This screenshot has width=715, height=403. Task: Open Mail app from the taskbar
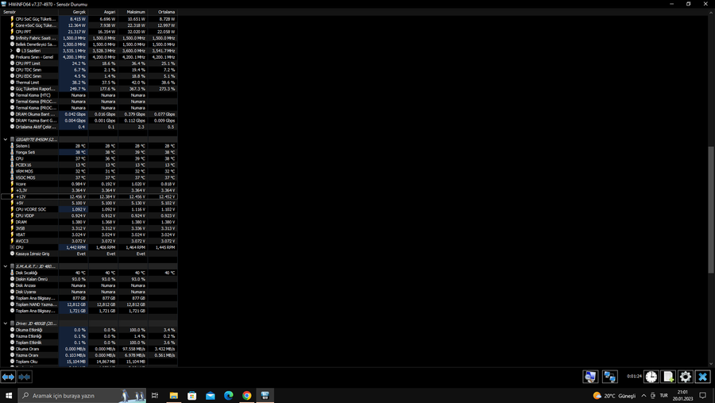[211, 395]
